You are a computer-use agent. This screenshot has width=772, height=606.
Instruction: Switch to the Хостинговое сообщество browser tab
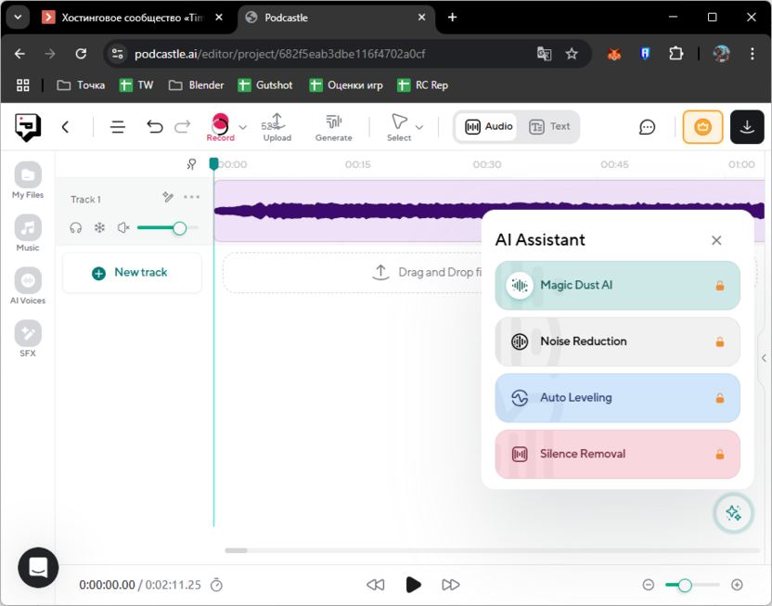tap(132, 18)
